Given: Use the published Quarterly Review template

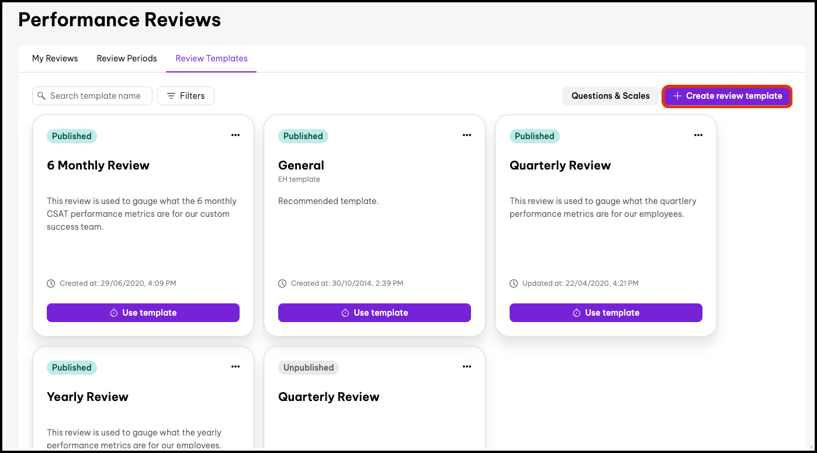Looking at the screenshot, I should pos(606,313).
